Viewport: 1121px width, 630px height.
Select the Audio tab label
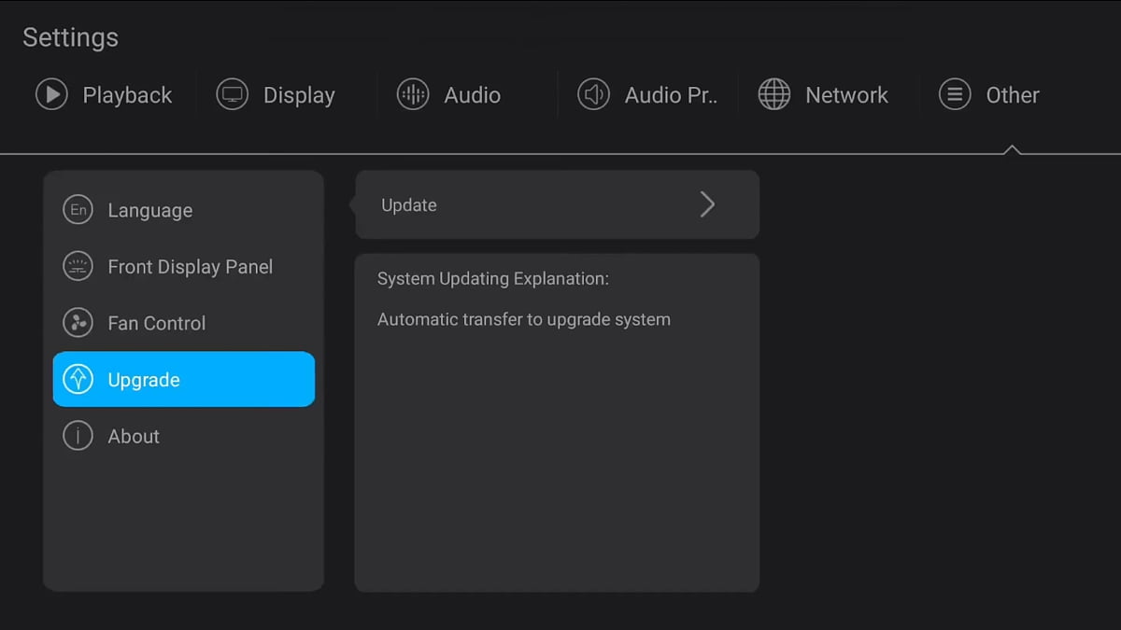click(472, 95)
